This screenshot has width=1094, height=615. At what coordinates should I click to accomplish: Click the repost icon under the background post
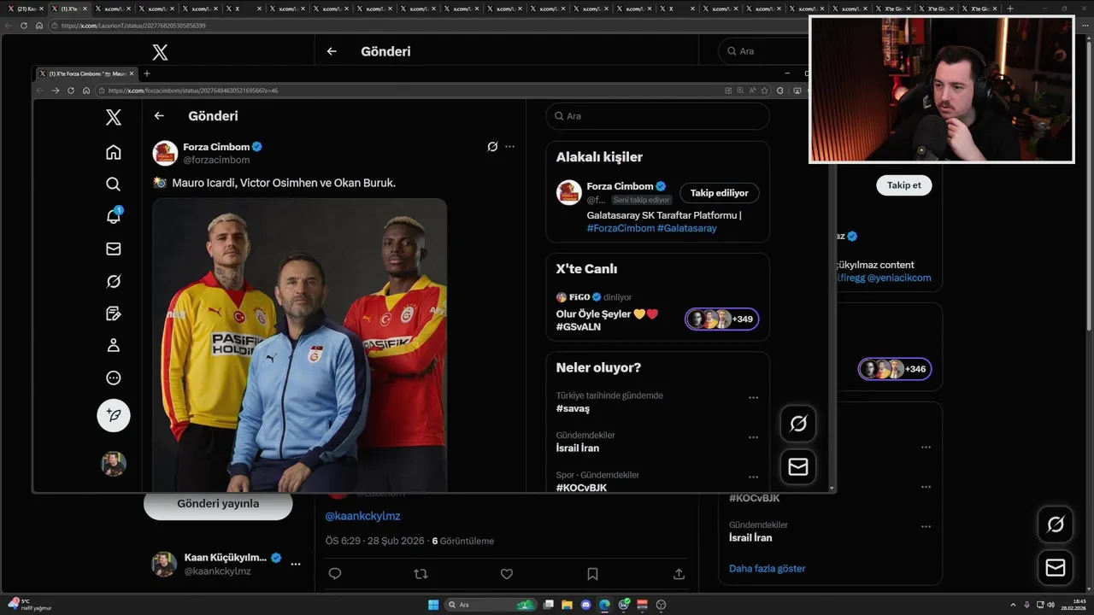tap(421, 574)
